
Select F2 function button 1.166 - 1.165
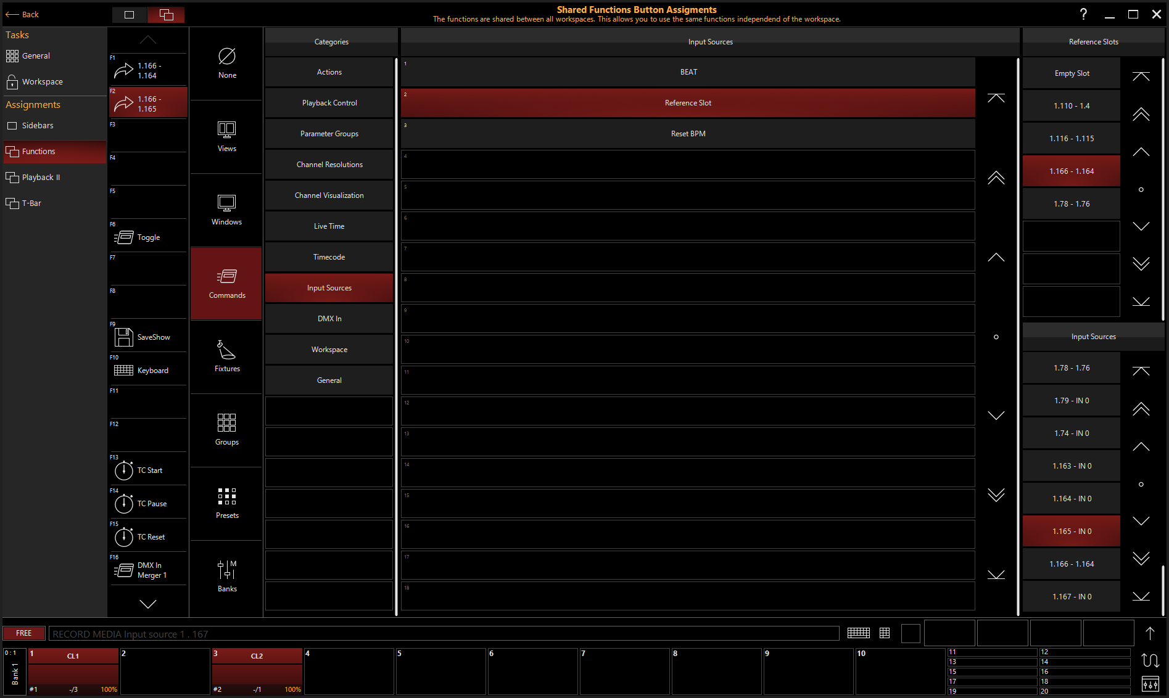click(x=148, y=103)
